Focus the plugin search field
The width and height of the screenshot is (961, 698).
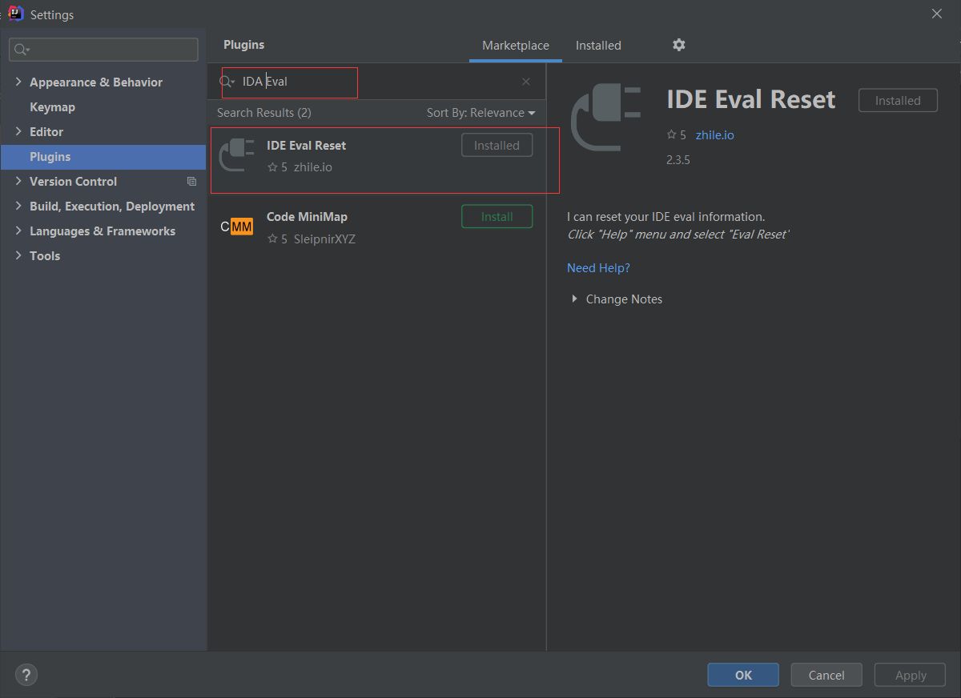[376, 82]
